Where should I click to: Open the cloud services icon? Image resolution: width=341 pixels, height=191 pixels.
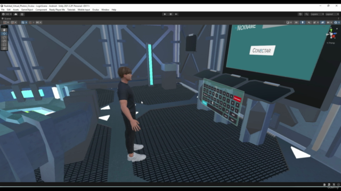coord(15,14)
